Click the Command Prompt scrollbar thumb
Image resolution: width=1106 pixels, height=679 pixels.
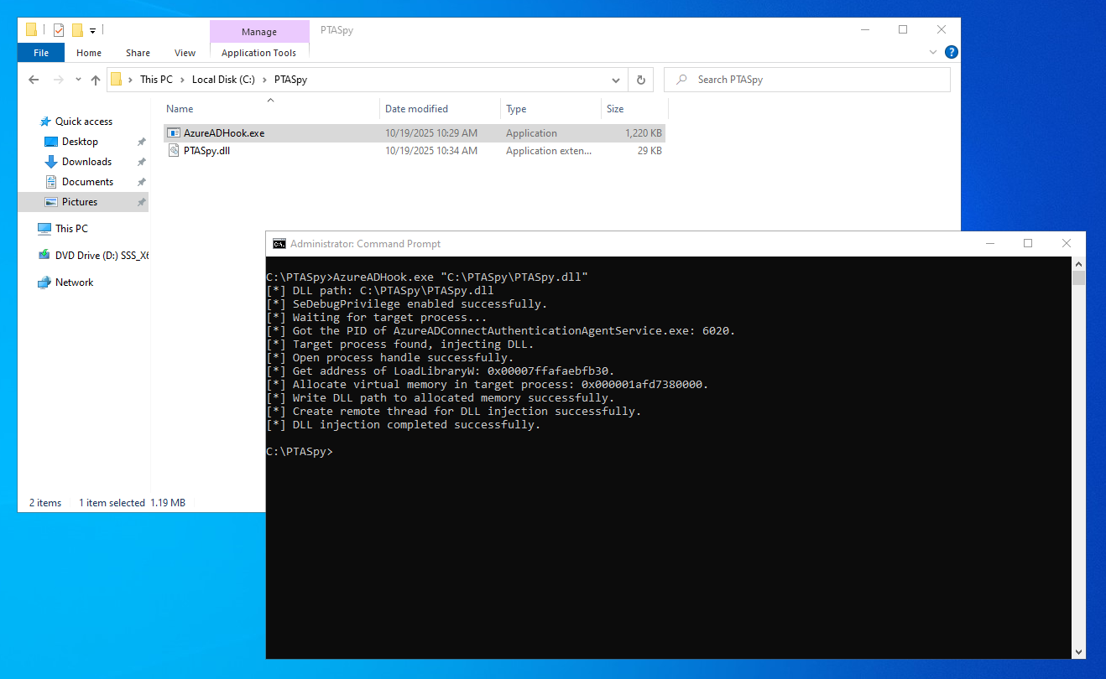click(1078, 278)
